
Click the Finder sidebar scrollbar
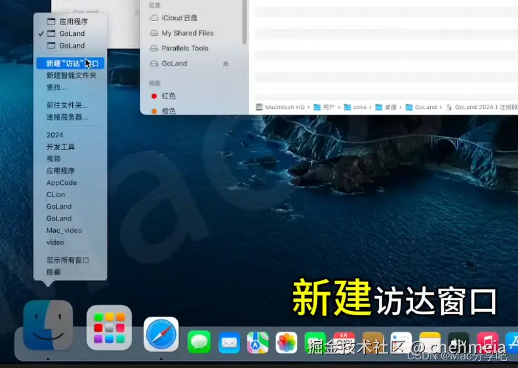tap(245, 22)
